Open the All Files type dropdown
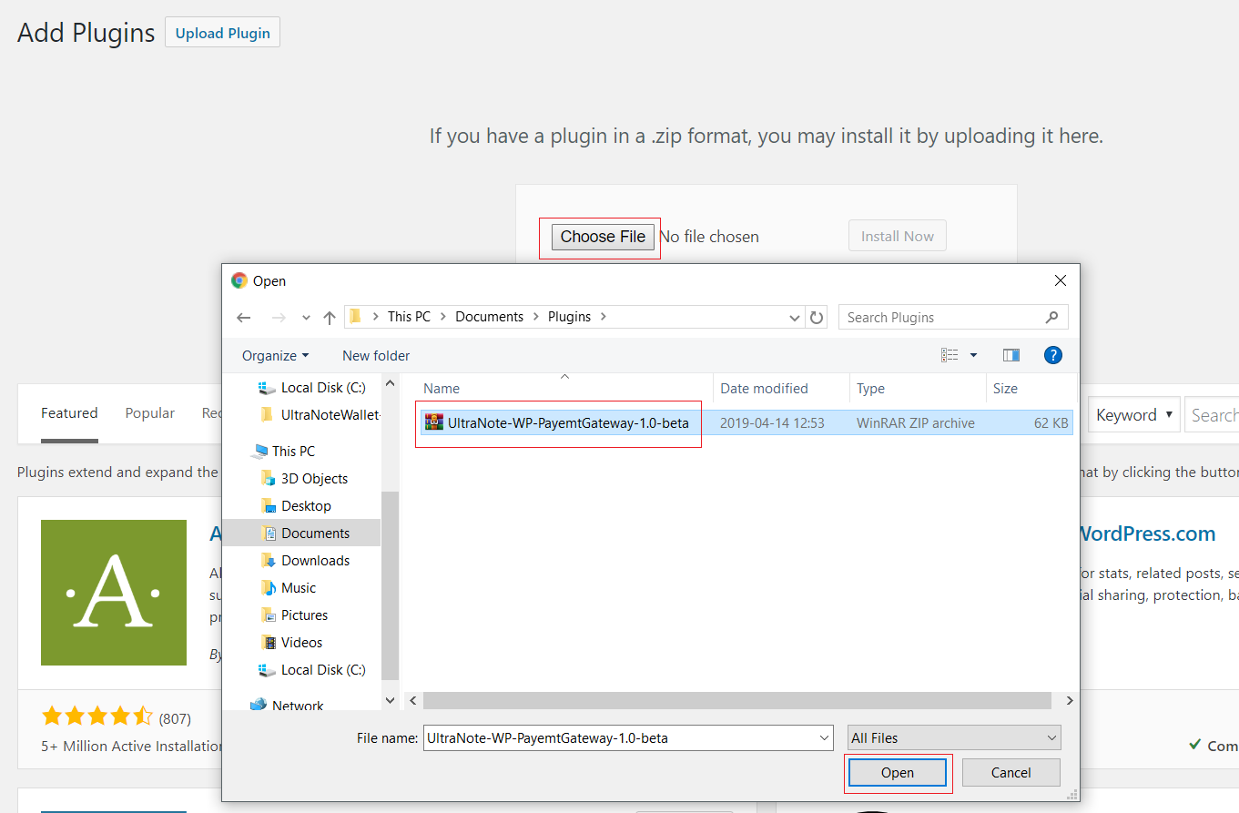Image resolution: width=1239 pixels, height=813 pixels. [953, 737]
